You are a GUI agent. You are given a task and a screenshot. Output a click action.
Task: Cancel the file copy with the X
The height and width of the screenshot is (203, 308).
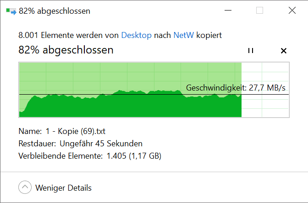pyautogui.click(x=284, y=51)
